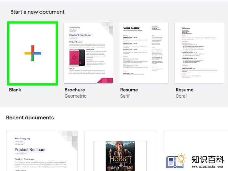Screen dimensions: 228x171
Task: Click the 'Recent documents' heading
Action: click(x=30, y=117)
